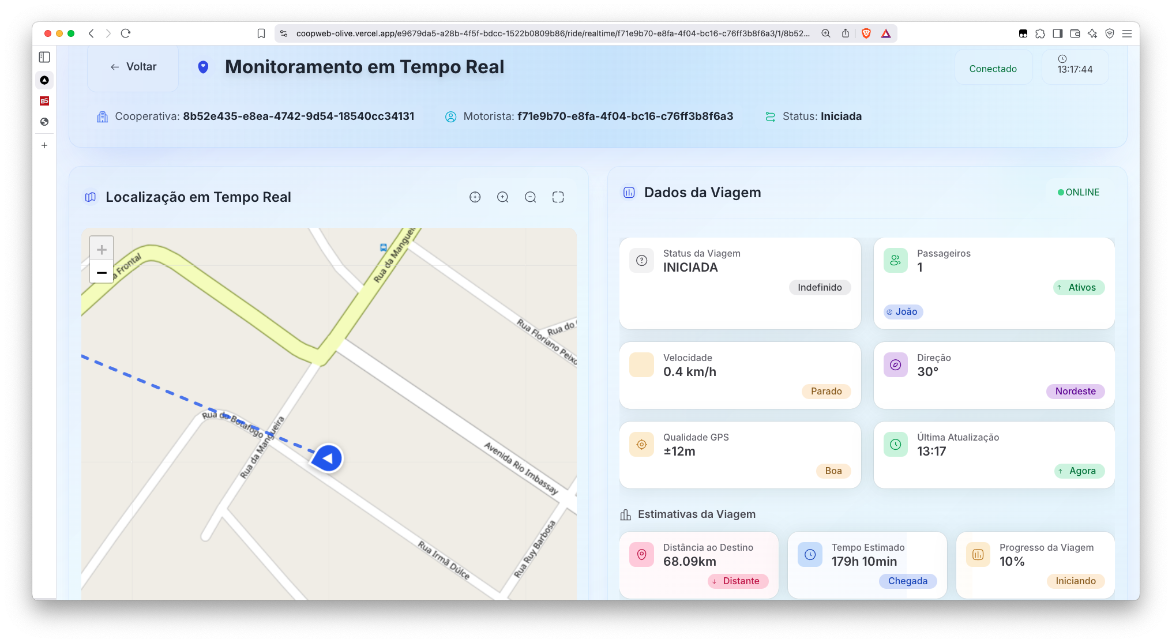Click the zoom-in magnifier icon above map

pos(502,197)
